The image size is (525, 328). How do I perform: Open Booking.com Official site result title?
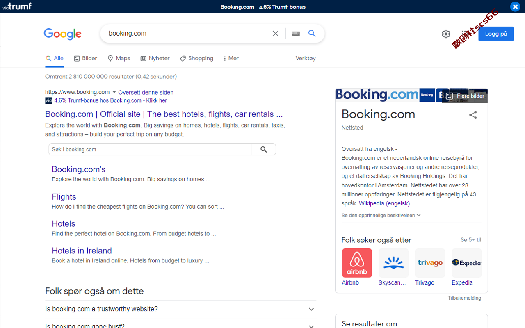164,114
